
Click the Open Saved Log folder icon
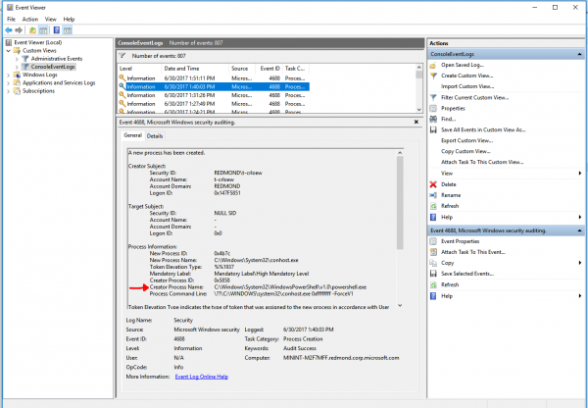(433, 65)
